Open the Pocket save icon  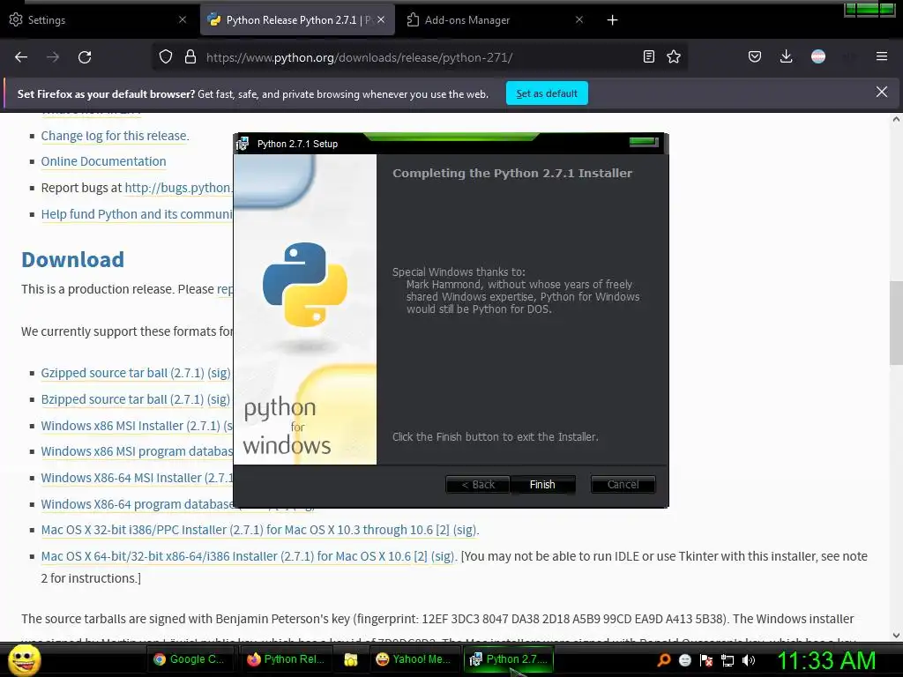(x=755, y=56)
